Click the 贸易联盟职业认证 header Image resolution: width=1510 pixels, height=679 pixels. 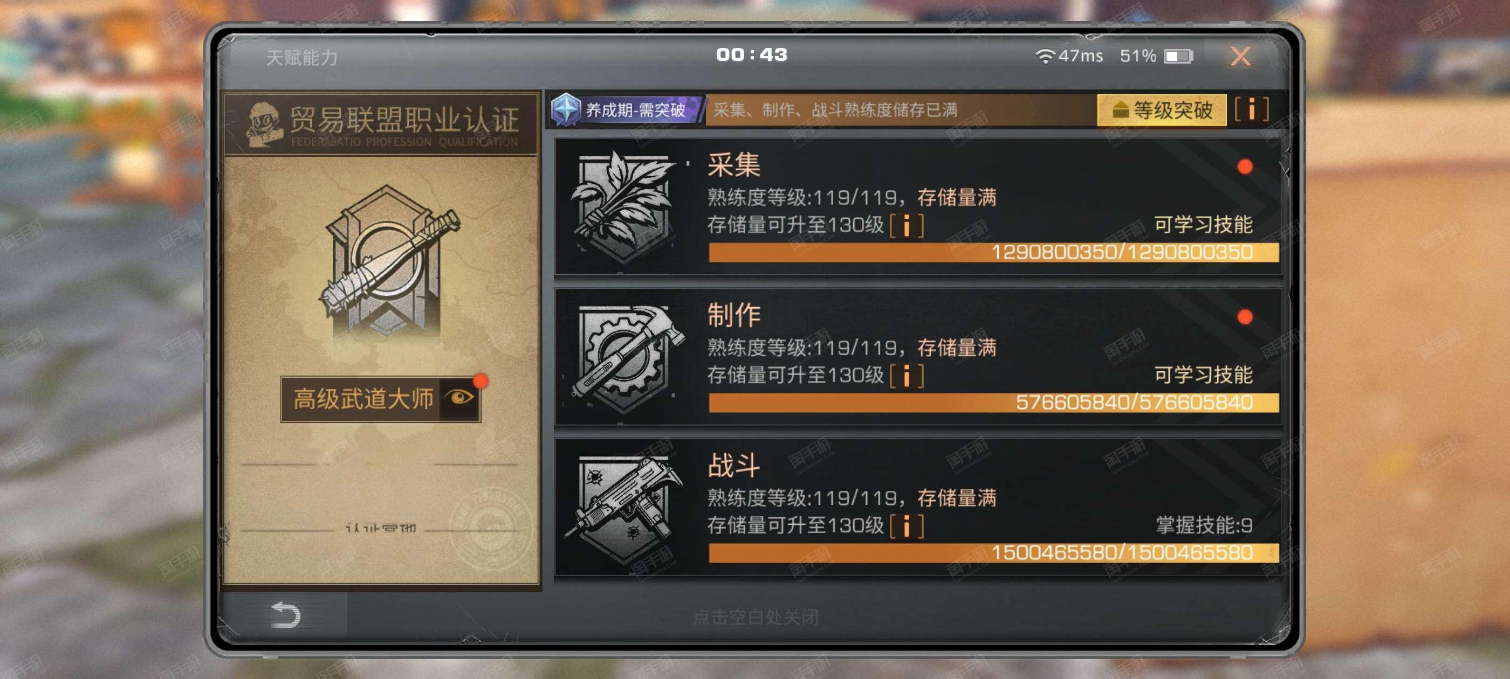tap(381, 124)
